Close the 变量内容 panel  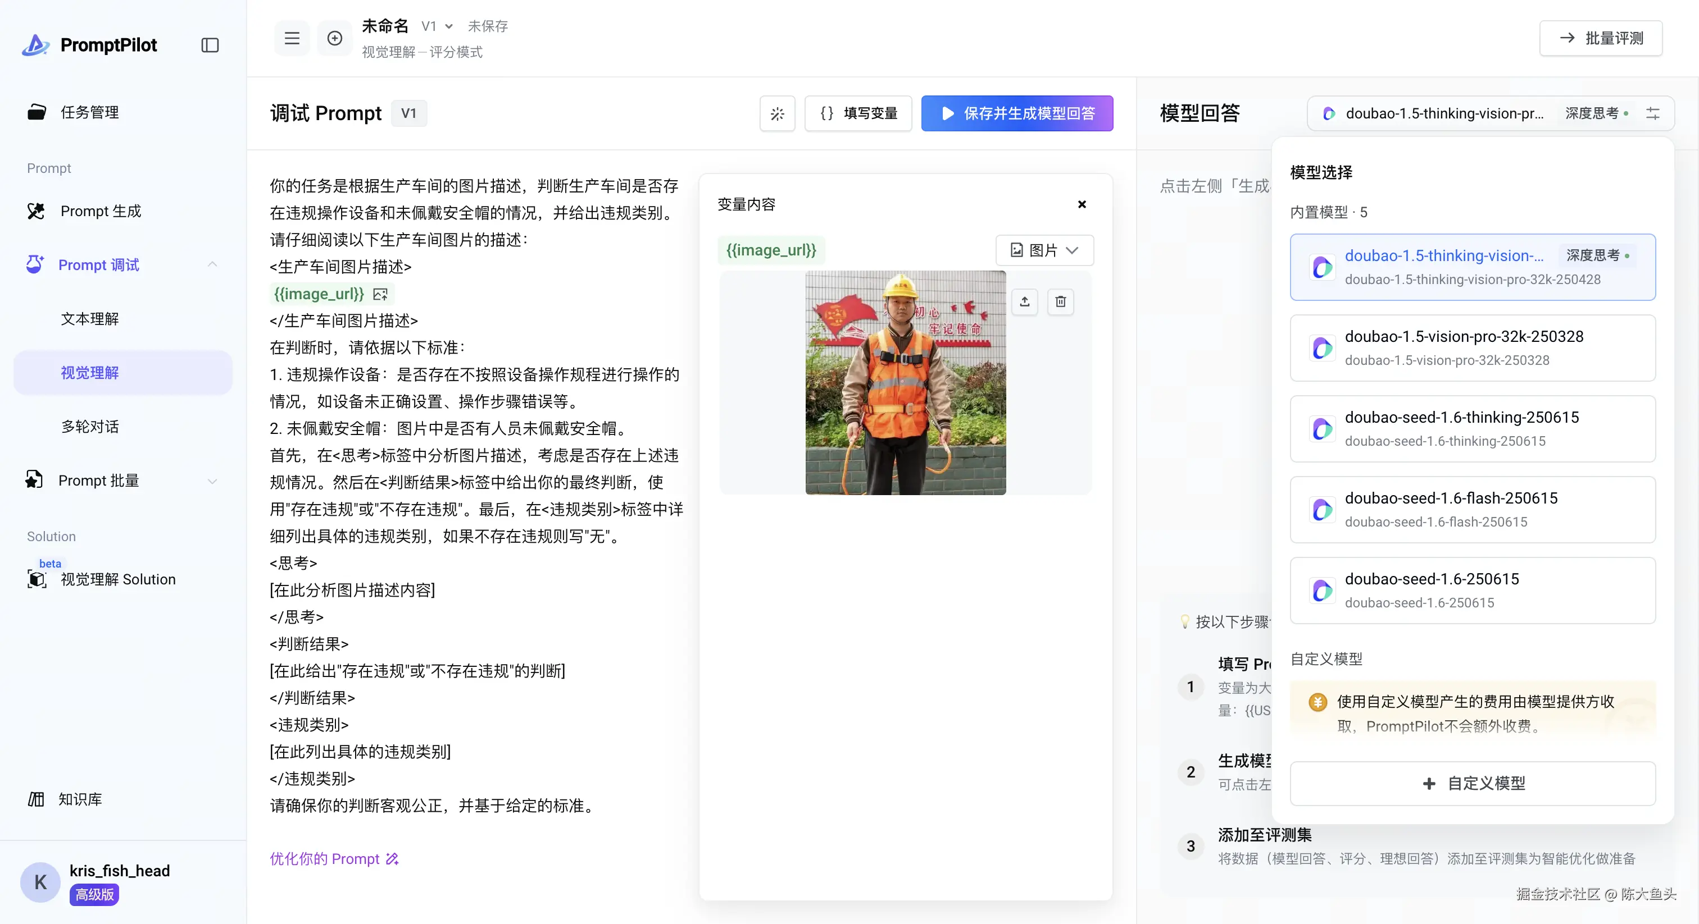[x=1082, y=204]
